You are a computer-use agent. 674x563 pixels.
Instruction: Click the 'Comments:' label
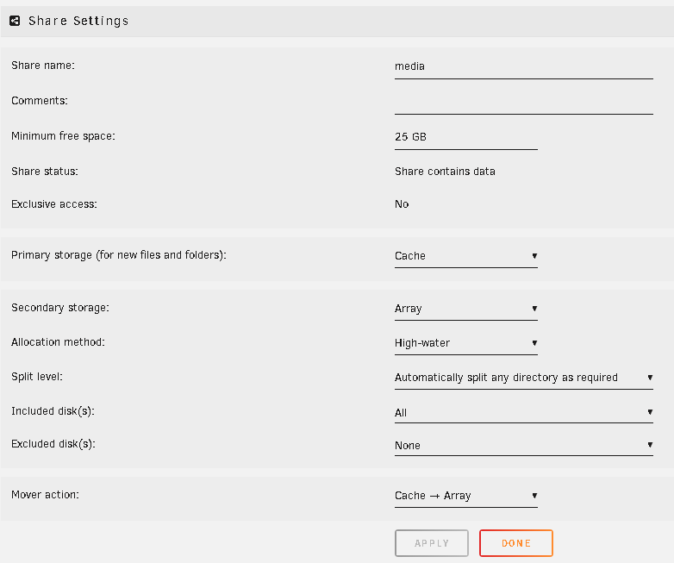pyautogui.click(x=40, y=101)
